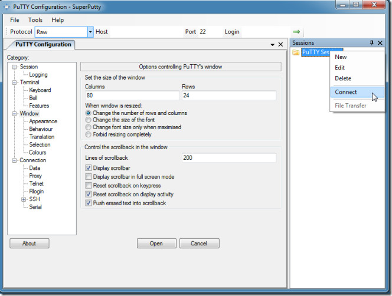Collapse the Session tree node
The image size is (392, 296).
coord(15,67)
